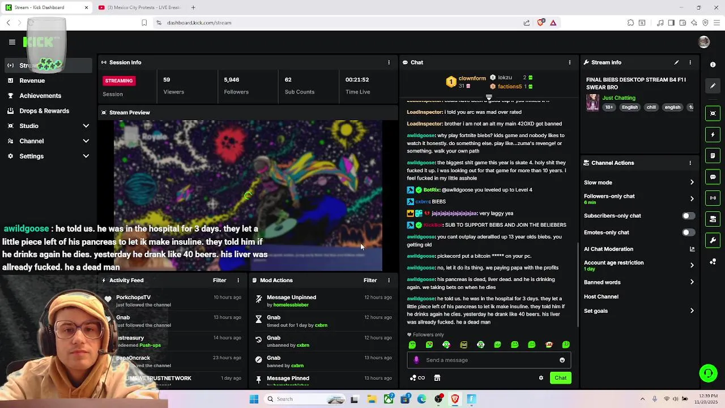This screenshot has width=725, height=408.
Task: Open the hamburger navigation menu
Action: (12, 42)
